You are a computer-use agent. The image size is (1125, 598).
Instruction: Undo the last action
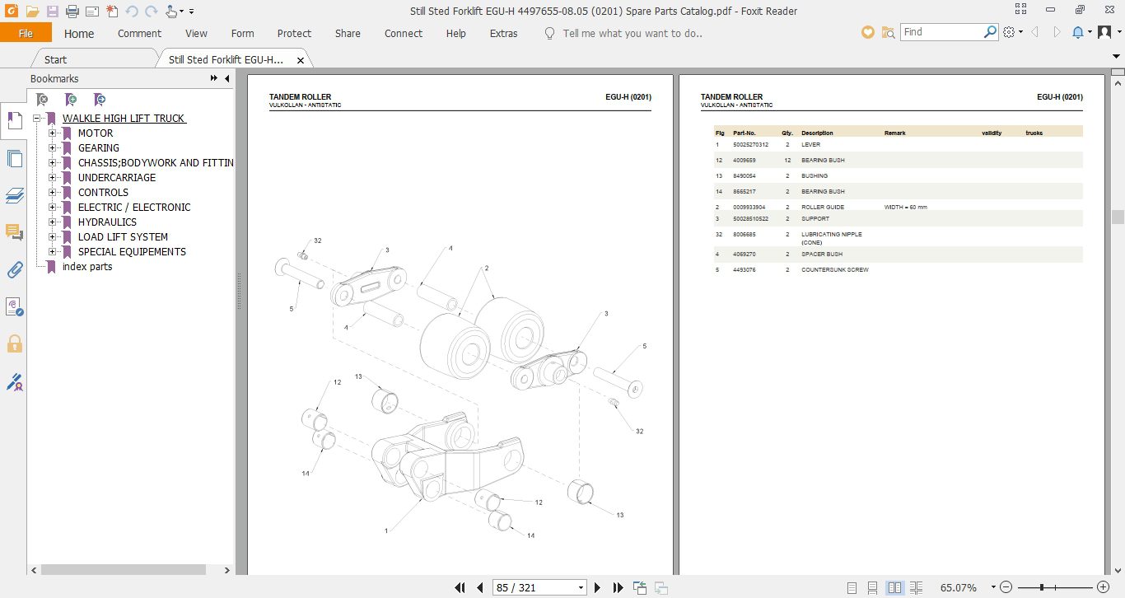tap(132, 12)
